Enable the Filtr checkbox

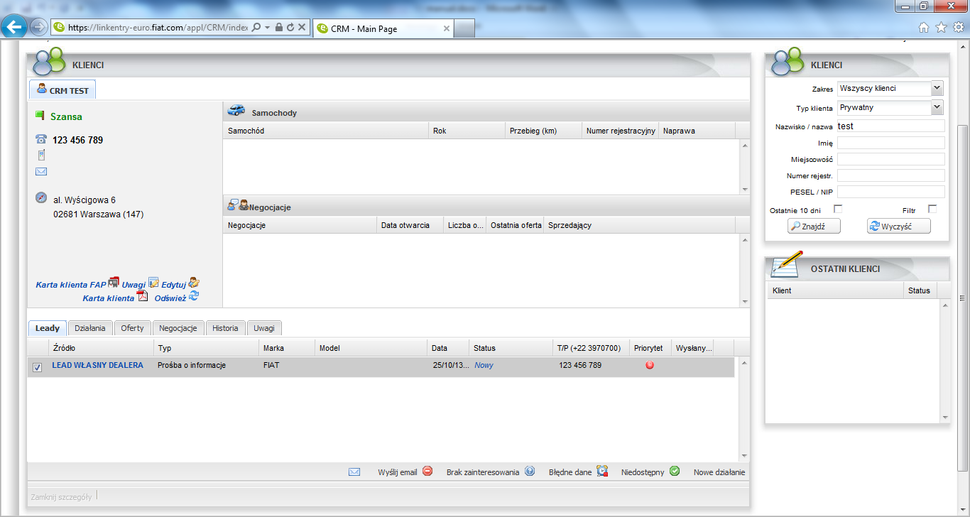coord(932,209)
